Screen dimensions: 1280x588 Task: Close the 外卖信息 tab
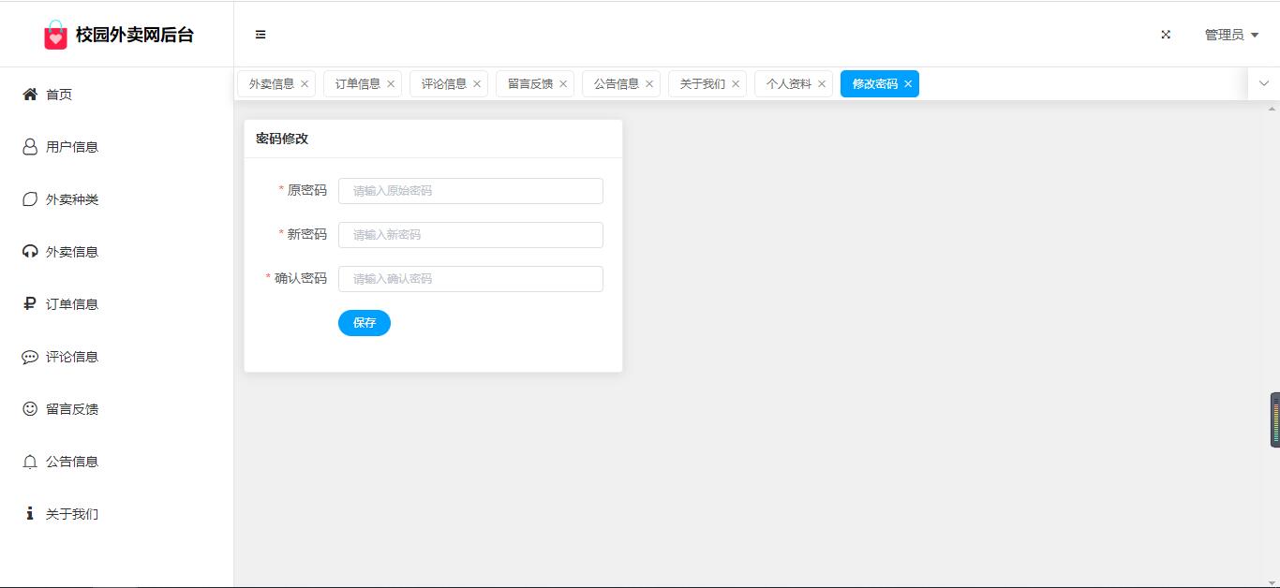pos(305,84)
